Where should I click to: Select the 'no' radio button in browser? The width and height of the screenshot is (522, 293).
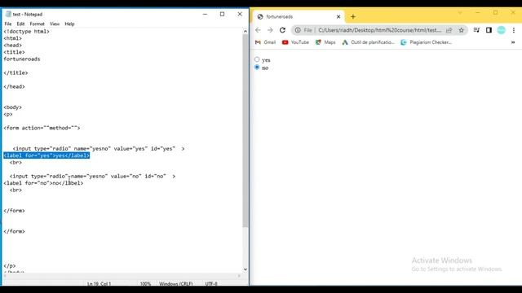click(257, 67)
